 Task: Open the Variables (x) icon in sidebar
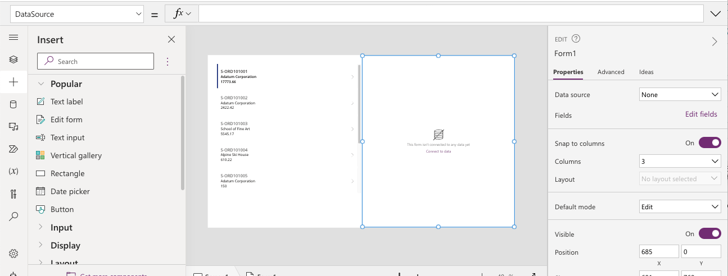(x=13, y=171)
